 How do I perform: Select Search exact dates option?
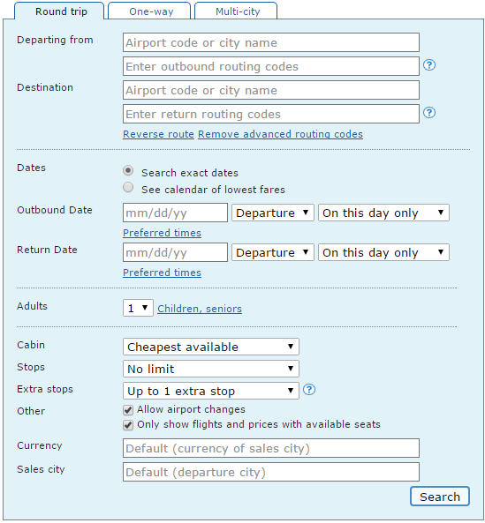(128, 171)
